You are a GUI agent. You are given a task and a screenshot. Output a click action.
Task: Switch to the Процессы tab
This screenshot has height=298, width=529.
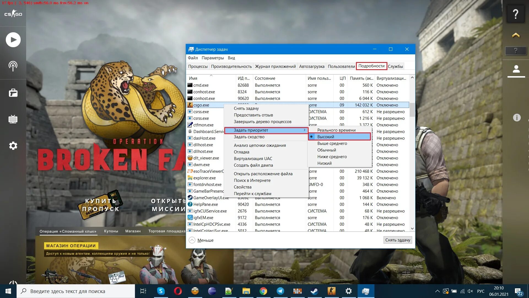[198, 66]
